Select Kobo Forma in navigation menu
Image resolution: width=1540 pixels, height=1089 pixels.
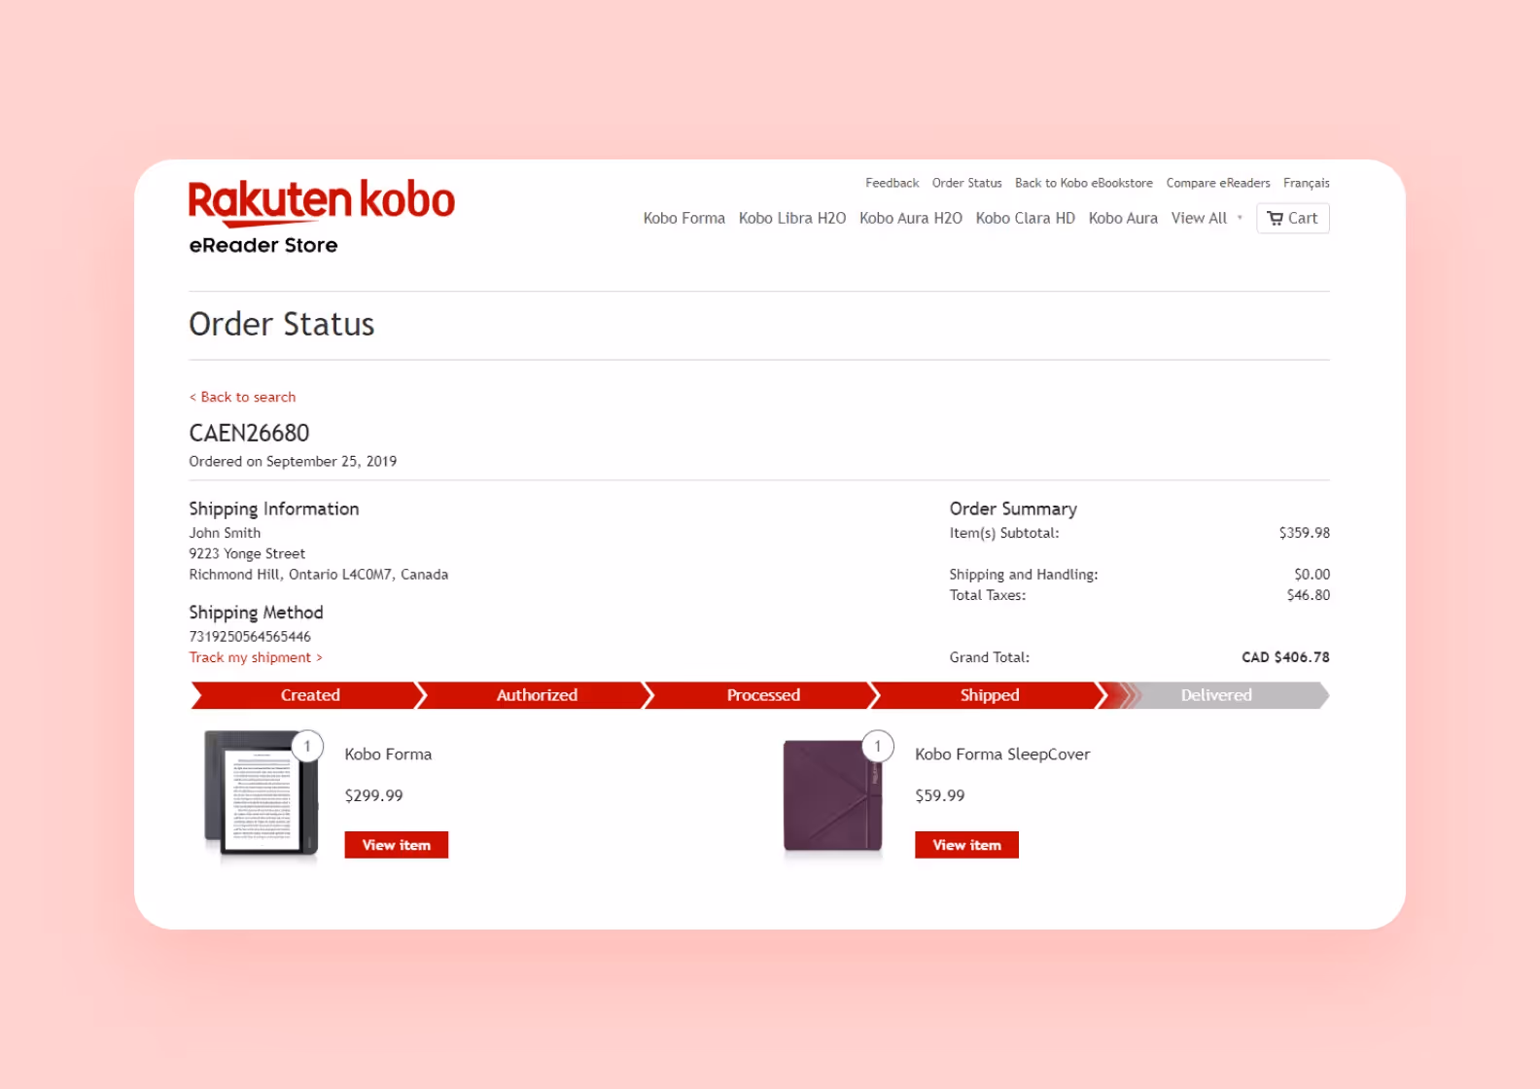tap(683, 218)
